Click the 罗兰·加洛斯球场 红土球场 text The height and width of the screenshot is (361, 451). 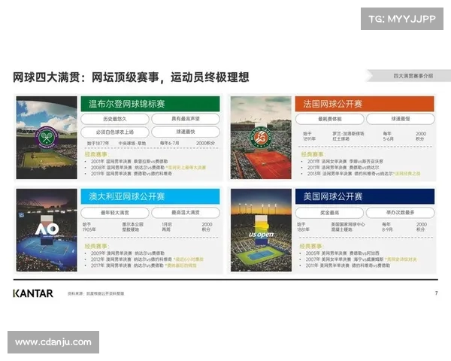coord(348,136)
